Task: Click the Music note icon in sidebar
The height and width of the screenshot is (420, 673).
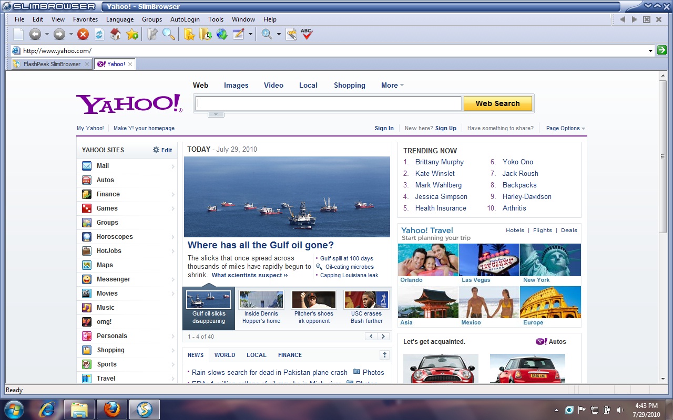Action: [87, 308]
